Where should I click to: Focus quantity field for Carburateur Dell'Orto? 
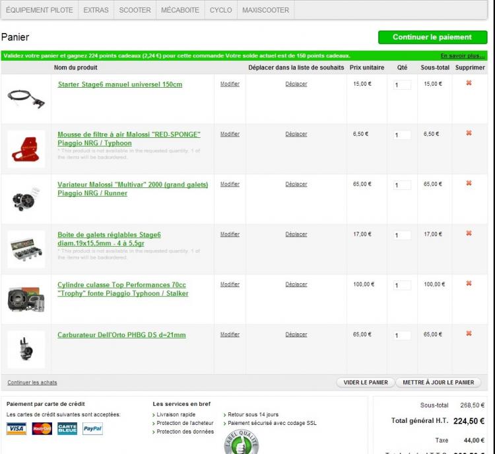pyautogui.click(x=402, y=335)
